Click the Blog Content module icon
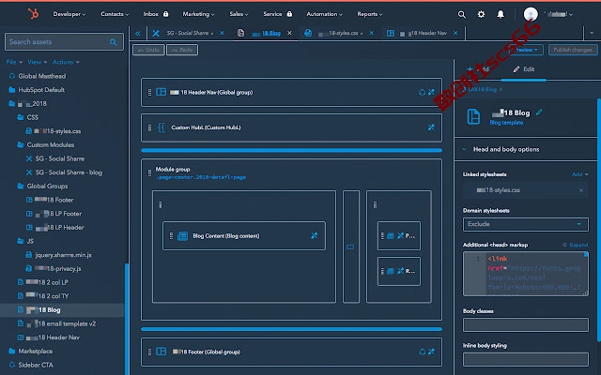The height and width of the screenshot is (375, 601). click(182, 236)
